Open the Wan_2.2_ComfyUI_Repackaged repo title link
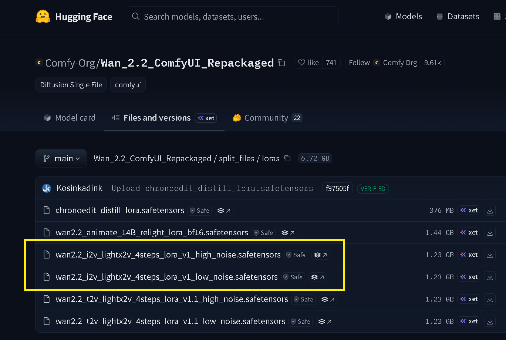506x340 pixels. click(x=187, y=63)
